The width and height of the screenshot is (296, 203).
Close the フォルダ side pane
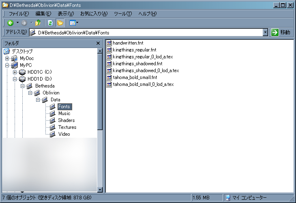pos(98,43)
